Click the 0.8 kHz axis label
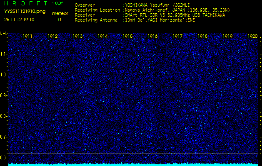Viewport: 262px width, 166px height. (3, 116)
